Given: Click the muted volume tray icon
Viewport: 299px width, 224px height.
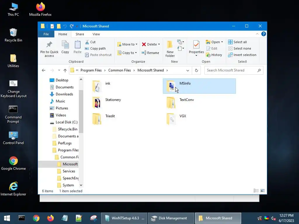Looking at the screenshot, I should 273,218.
